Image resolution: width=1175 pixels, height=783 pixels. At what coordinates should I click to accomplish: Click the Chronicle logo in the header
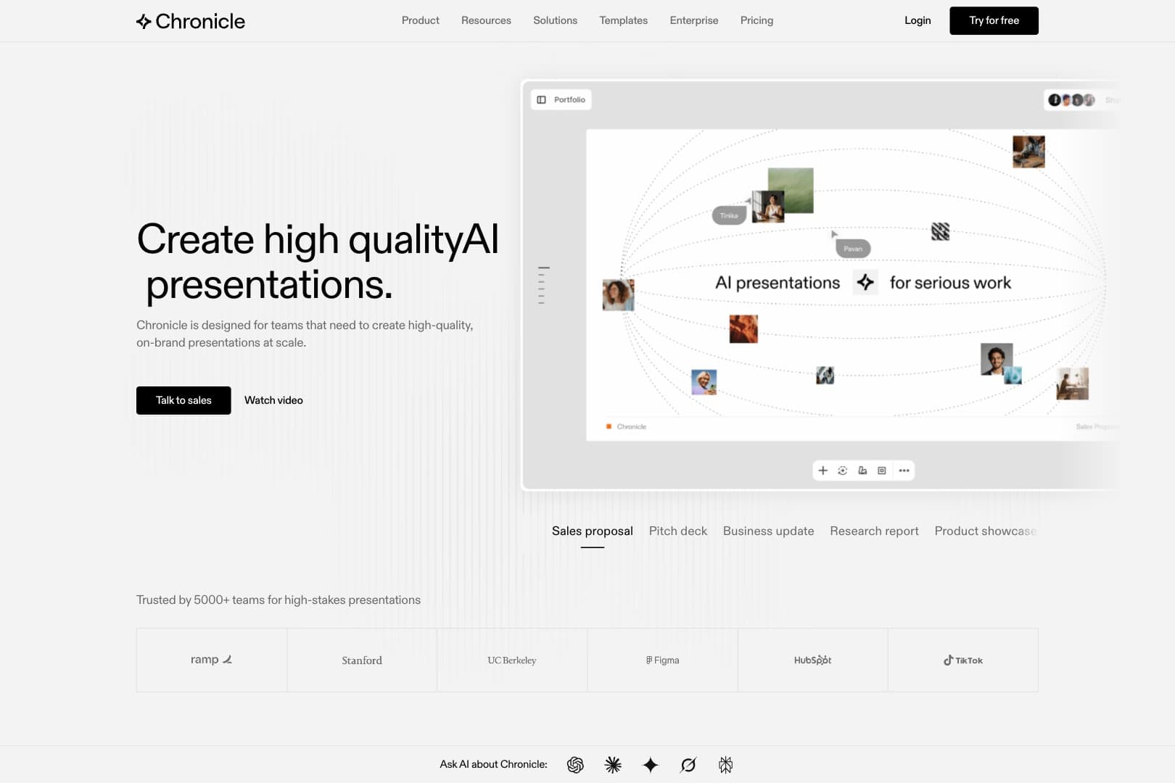tap(191, 21)
